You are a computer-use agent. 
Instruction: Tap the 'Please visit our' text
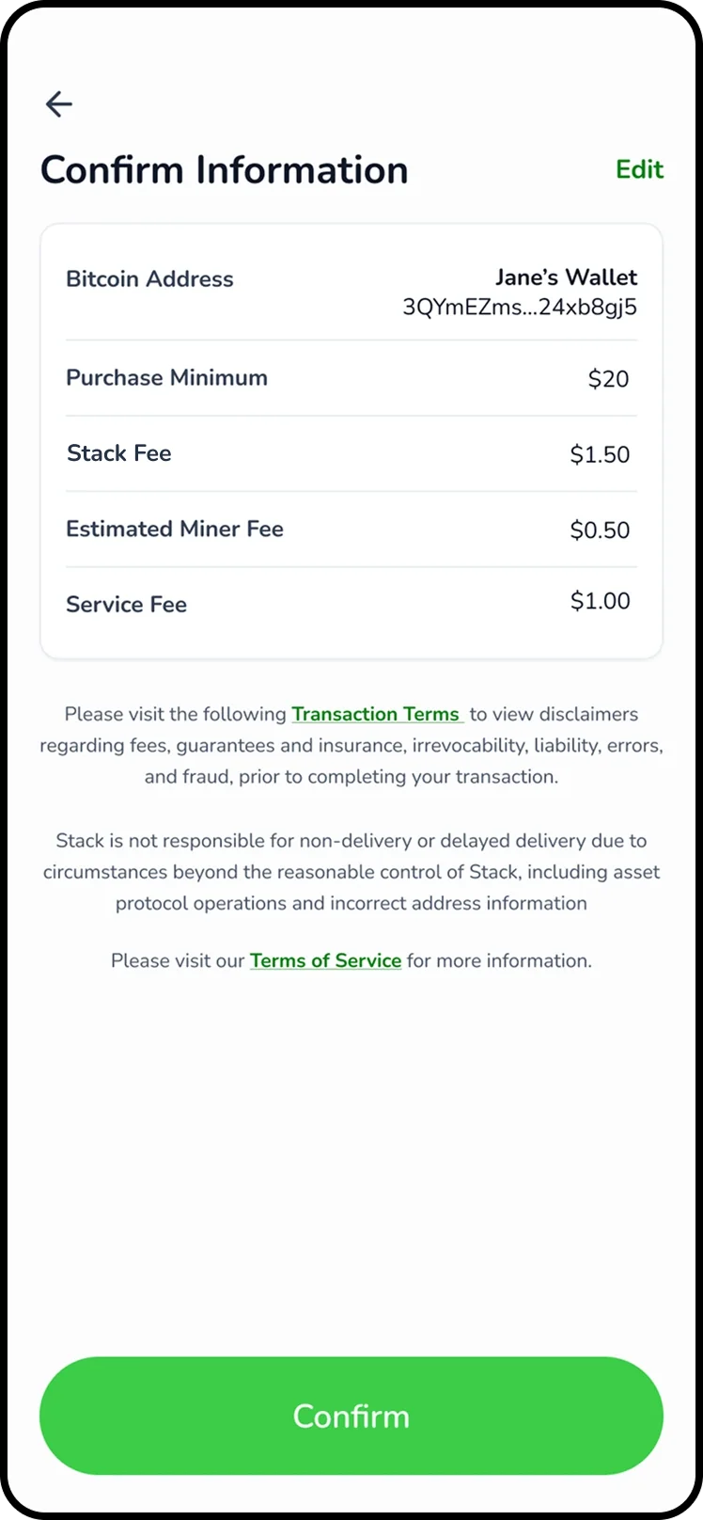pyautogui.click(x=178, y=960)
